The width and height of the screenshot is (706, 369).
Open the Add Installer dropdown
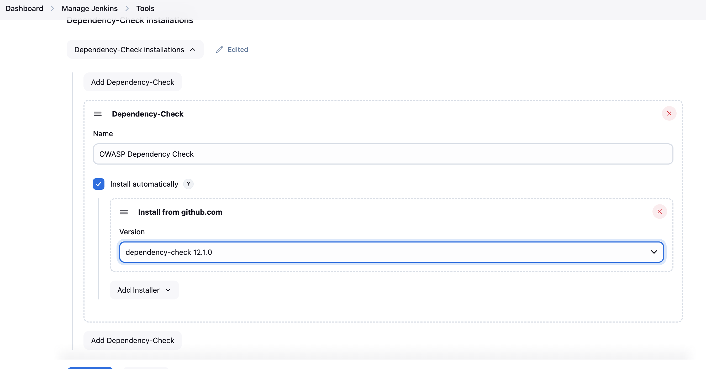(x=144, y=290)
